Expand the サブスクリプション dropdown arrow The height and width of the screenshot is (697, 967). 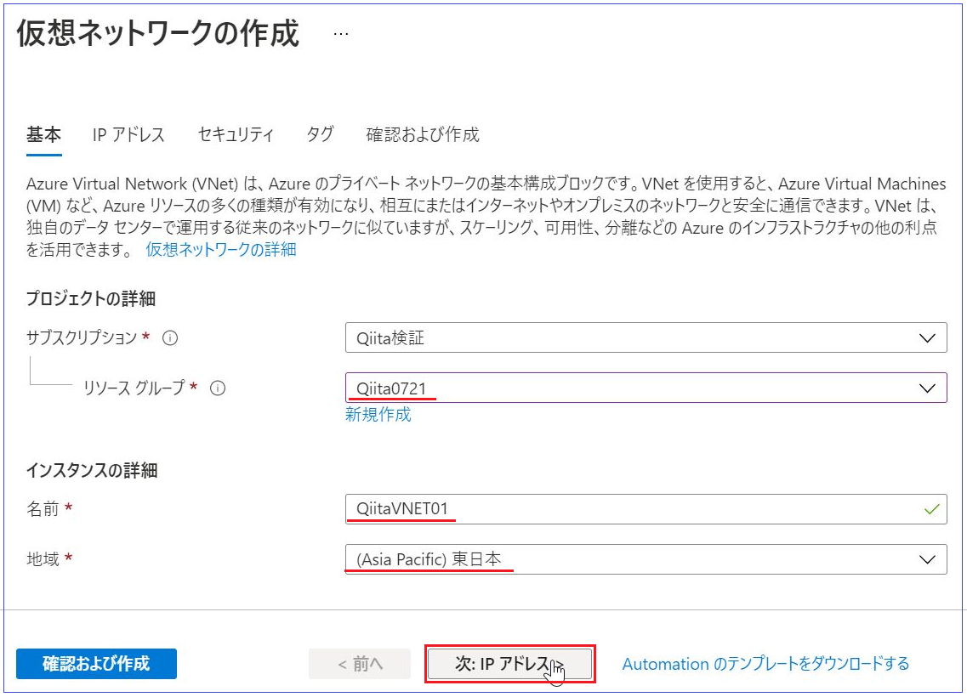point(927,338)
